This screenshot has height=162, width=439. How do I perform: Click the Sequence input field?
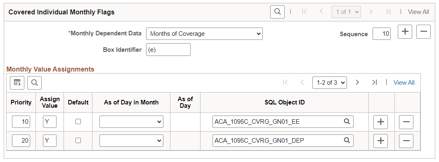tap(382, 34)
